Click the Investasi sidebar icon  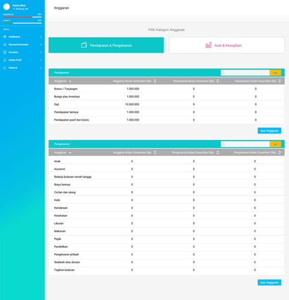coord(4,52)
